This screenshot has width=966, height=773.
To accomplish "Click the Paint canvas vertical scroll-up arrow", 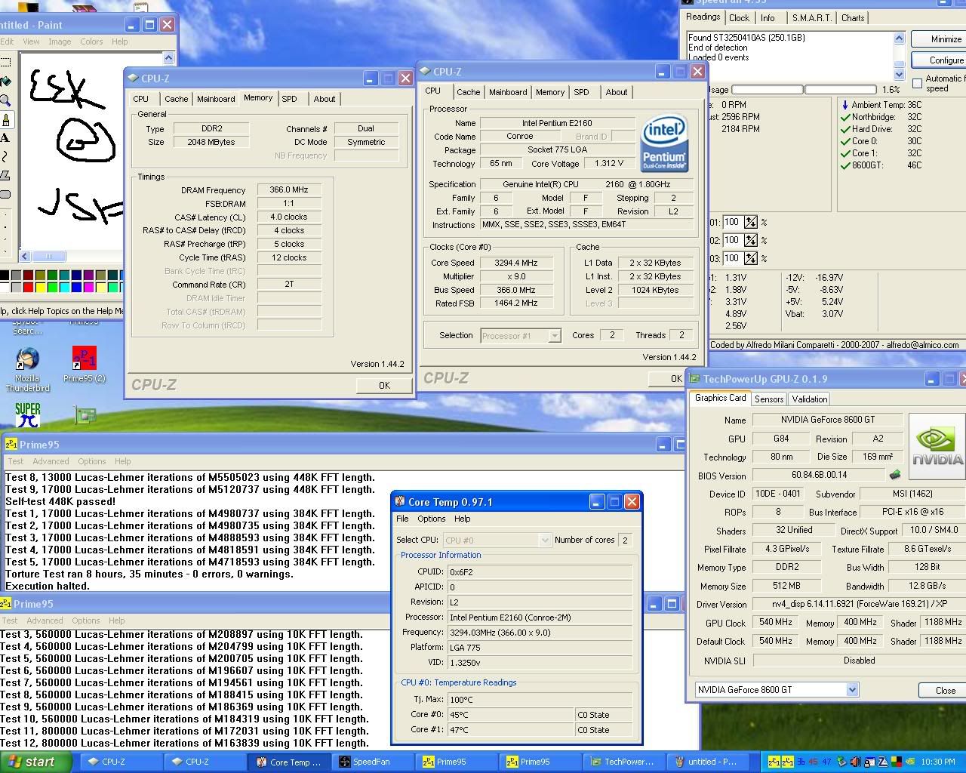I will (168, 58).
